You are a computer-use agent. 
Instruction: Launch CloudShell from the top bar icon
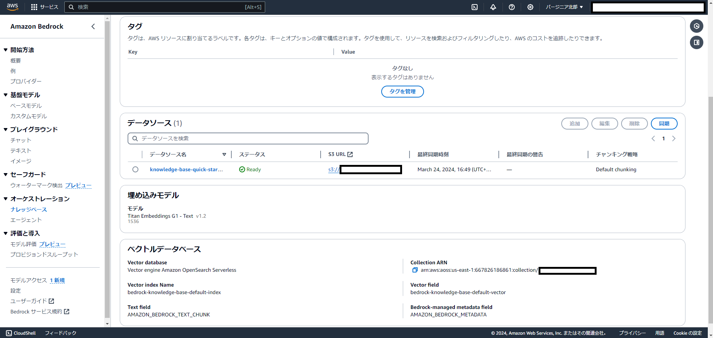(475, 7)
